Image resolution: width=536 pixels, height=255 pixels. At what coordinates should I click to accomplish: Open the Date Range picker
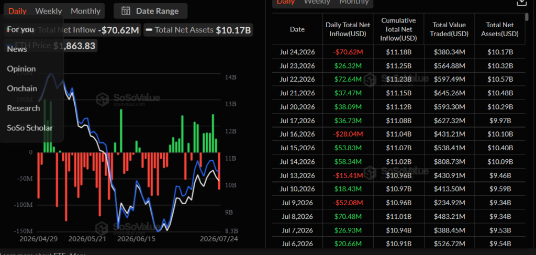[x=150, y=11]
